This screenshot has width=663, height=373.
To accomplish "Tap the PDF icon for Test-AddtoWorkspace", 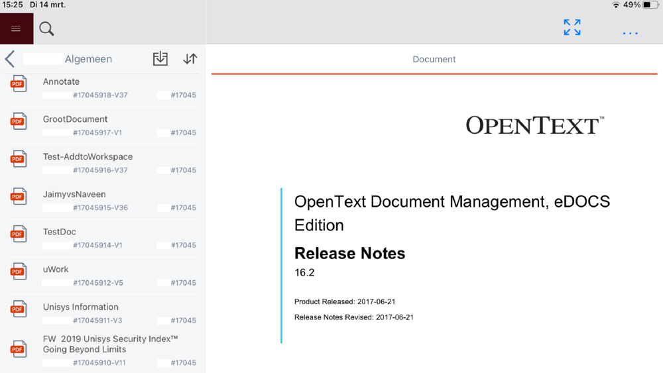I will click(18, 159).
